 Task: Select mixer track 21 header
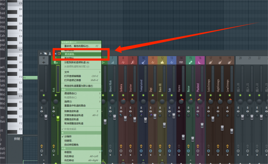(x=250, y=60)
